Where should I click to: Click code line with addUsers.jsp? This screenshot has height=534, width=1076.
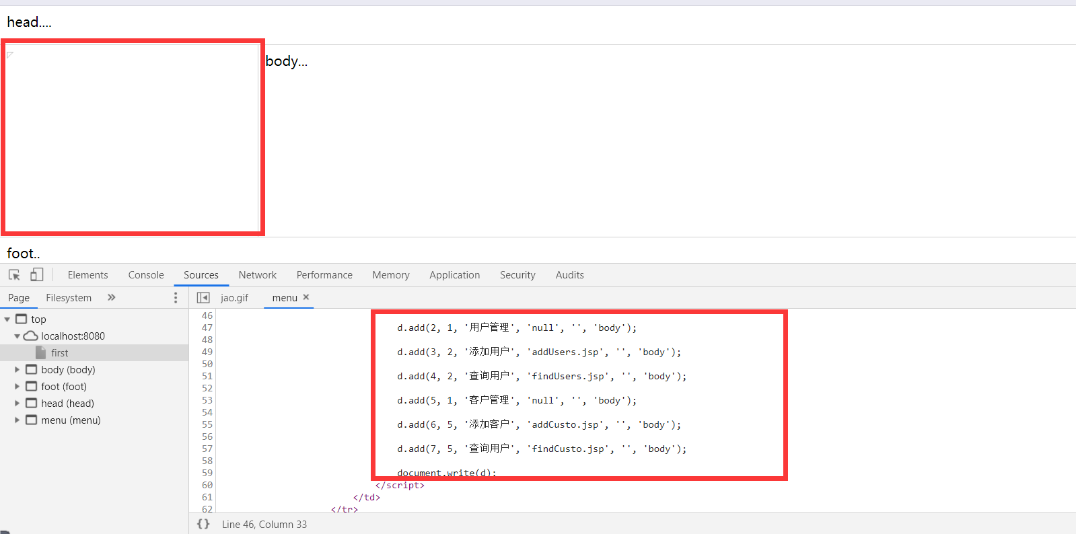tap(539, 352)
